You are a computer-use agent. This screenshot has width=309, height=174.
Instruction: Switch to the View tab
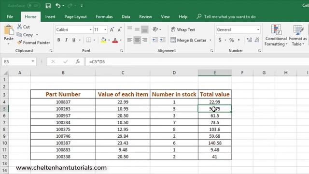pos(165,17)
